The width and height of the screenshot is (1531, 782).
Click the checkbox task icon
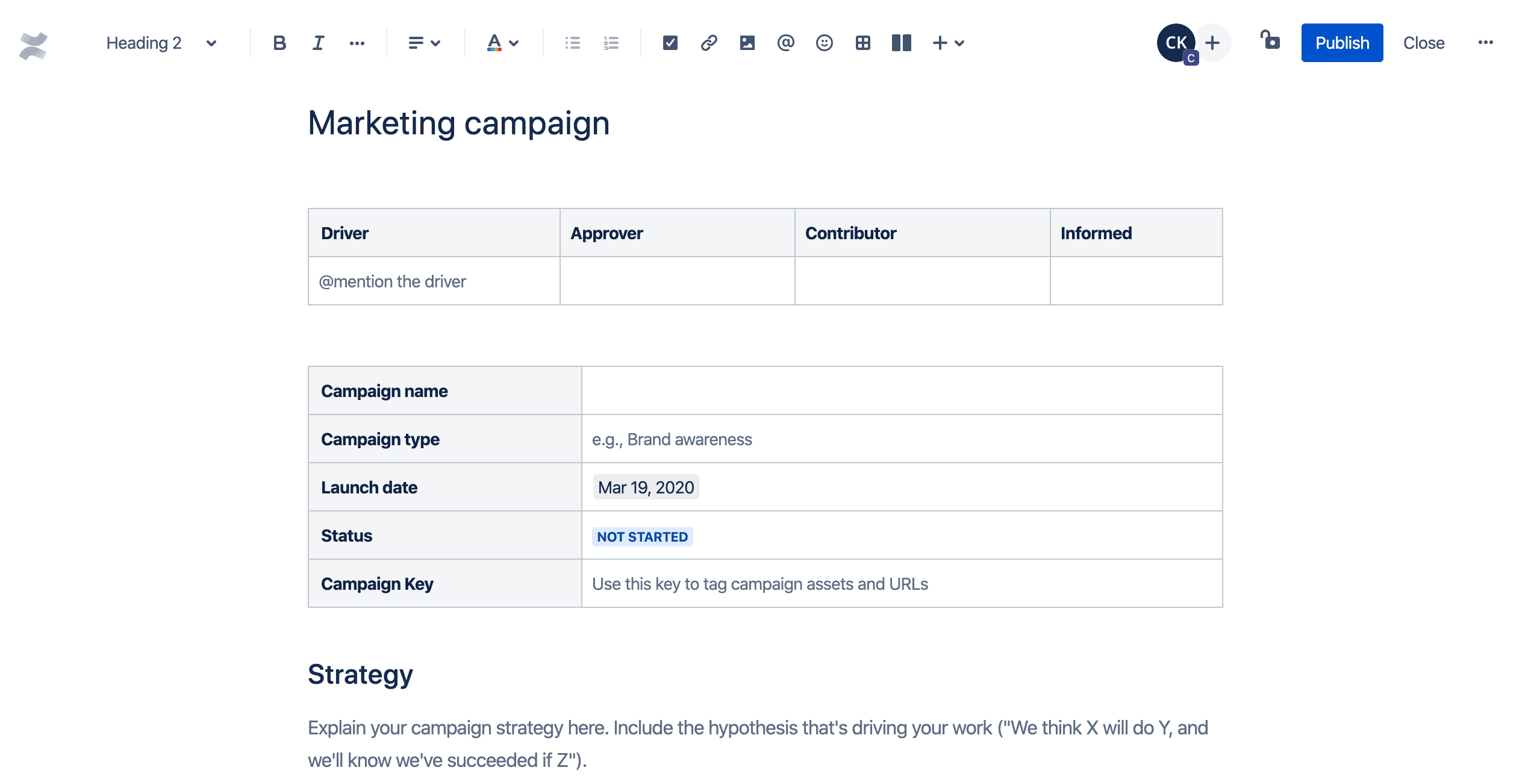(668, 42)
